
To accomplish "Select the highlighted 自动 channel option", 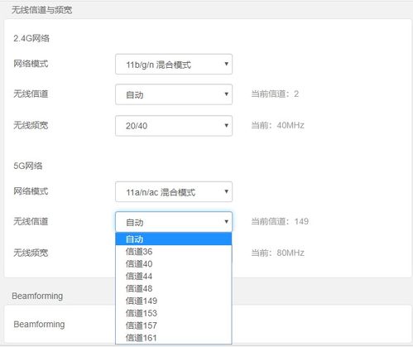I will click(174, 239).
